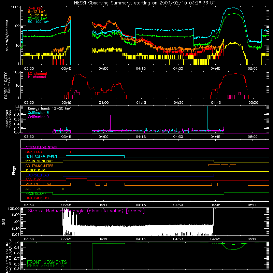The image size is (273, 273).
Task: Select the Collimator 8 legend label
Action: [x=38, y=113]
